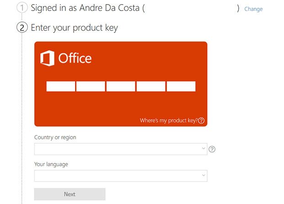This screenshot has width=284, height=204.
Task: Click help icon beside product key link
Action: click(201, 120)
